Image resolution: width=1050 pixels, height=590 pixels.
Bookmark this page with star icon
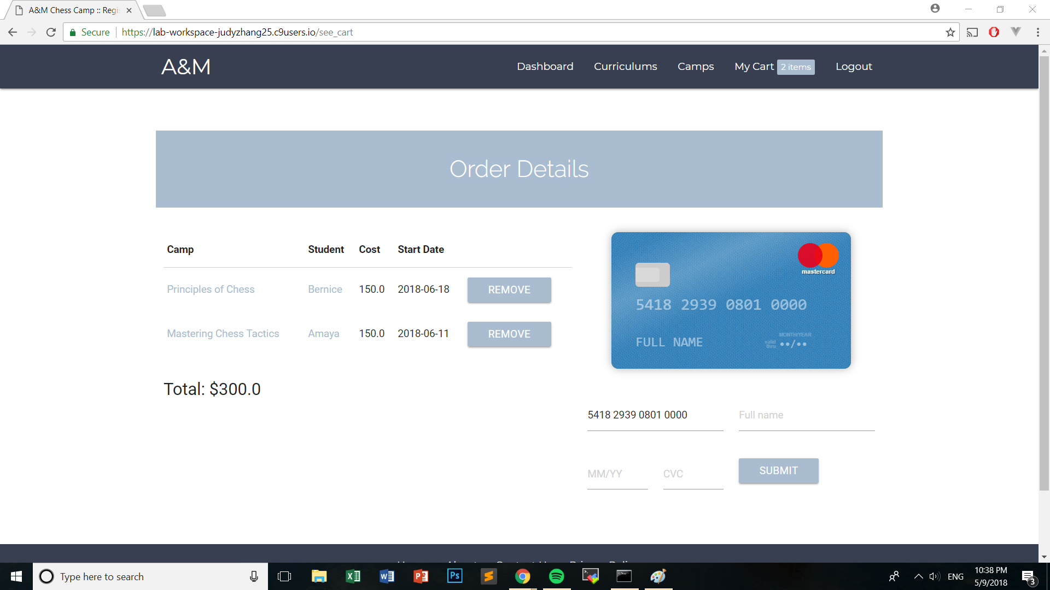pos(950,32)
